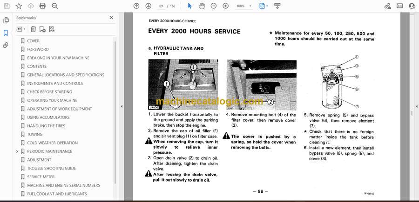Click the fit page view icon
The height and width of the screenshot is (202, 419).
[262, 6]
